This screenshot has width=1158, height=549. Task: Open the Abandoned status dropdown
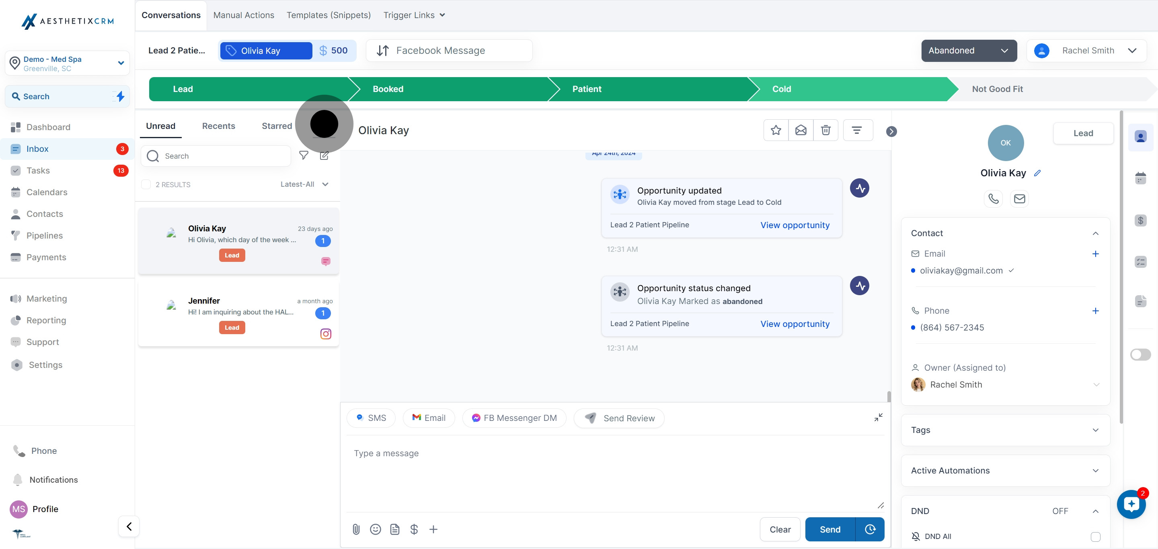tap(969, 51)
